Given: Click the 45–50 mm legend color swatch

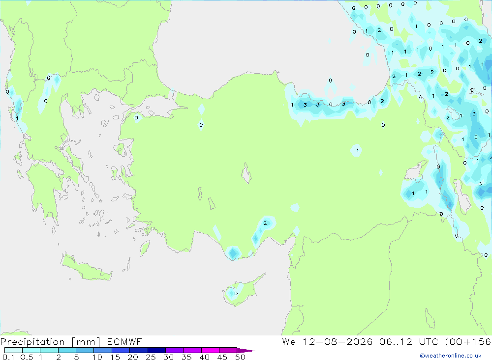Looking at the screenshot, I should 228,350.
